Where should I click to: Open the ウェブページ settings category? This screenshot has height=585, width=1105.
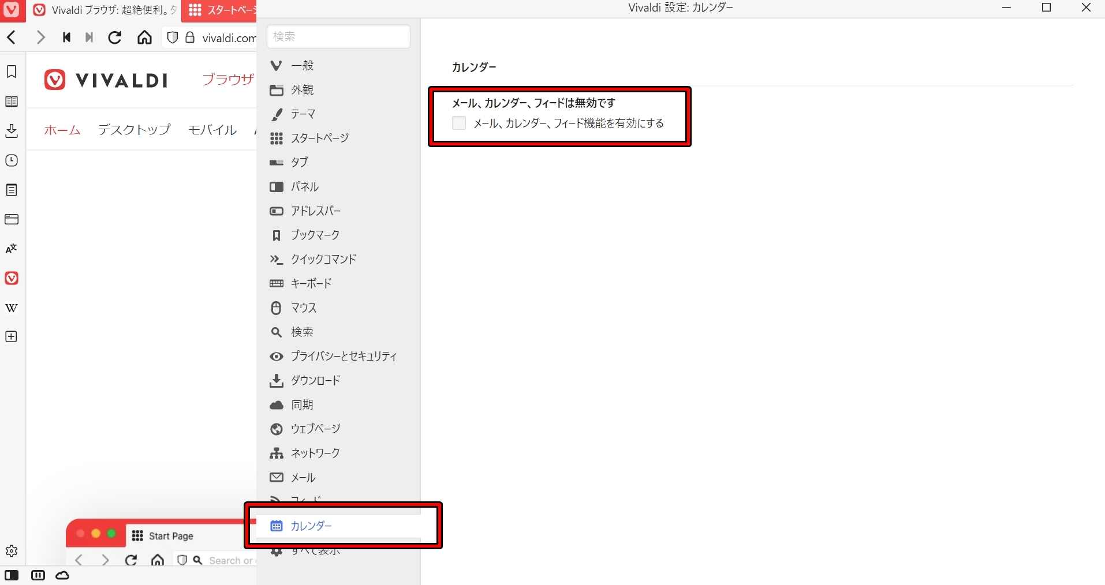338,429
